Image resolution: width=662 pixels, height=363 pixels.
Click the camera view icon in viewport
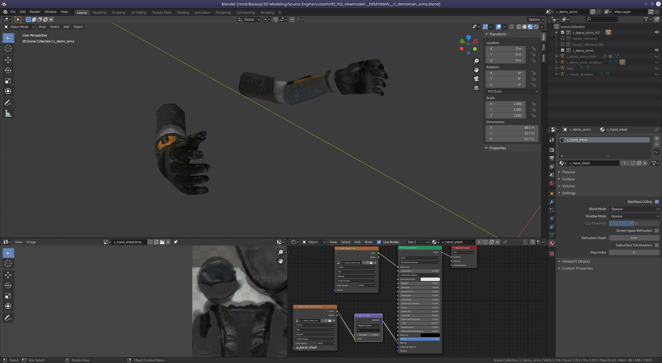476,79
